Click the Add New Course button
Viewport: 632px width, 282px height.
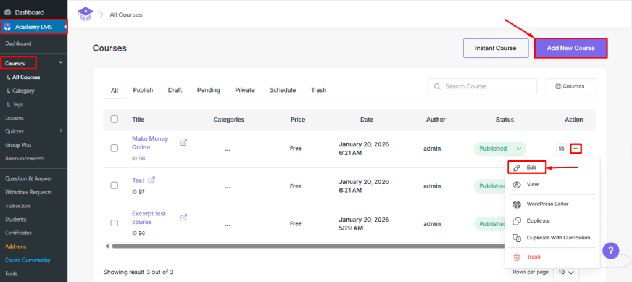pyautogui.click(x=570, y=48)
